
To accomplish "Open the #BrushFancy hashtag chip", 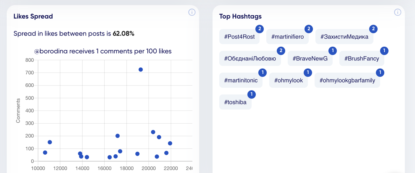I will pos(361,59).
